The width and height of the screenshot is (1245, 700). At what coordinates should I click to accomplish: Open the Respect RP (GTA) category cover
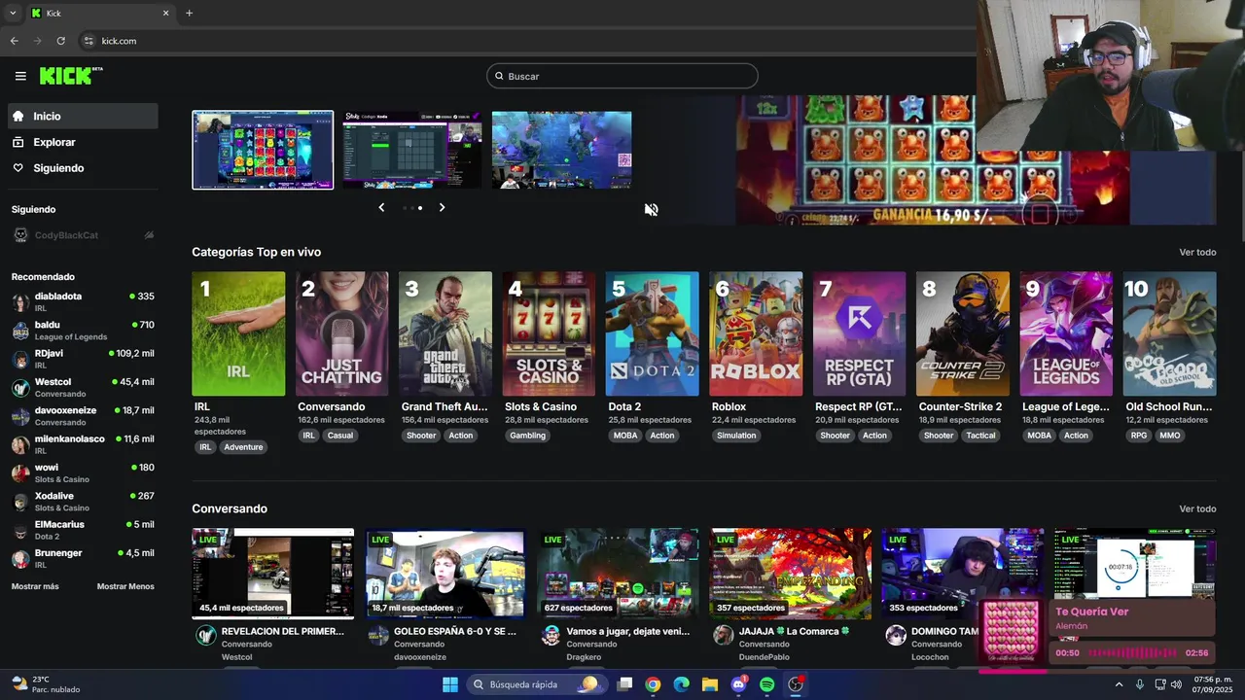coord(859,333)
